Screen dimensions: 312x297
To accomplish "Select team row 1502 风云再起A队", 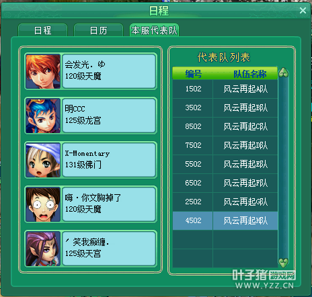I will [225, 89].
